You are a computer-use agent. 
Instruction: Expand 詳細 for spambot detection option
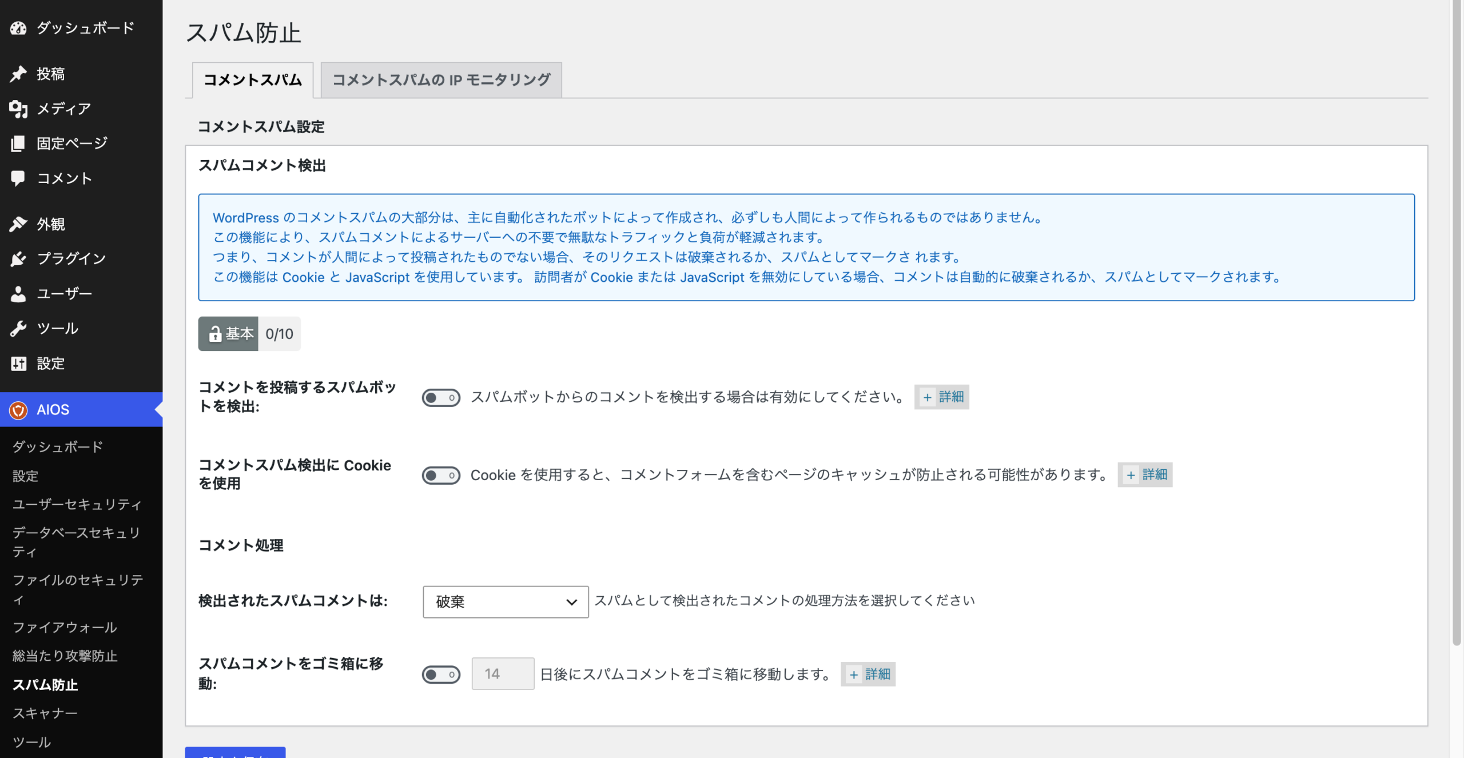click(x=941, y=397)
